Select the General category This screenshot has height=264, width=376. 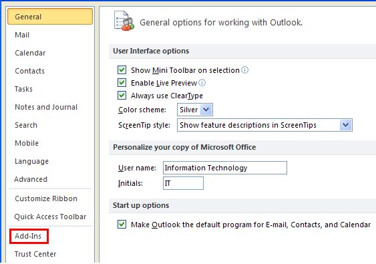50,17
